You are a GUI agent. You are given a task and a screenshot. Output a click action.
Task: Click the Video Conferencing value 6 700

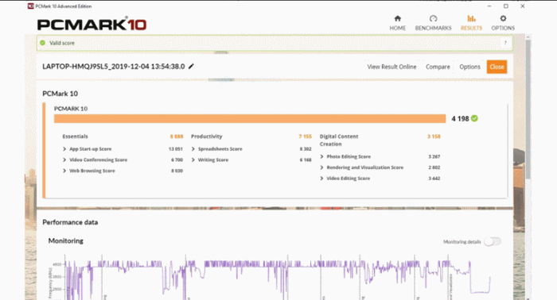pos(177,160)
